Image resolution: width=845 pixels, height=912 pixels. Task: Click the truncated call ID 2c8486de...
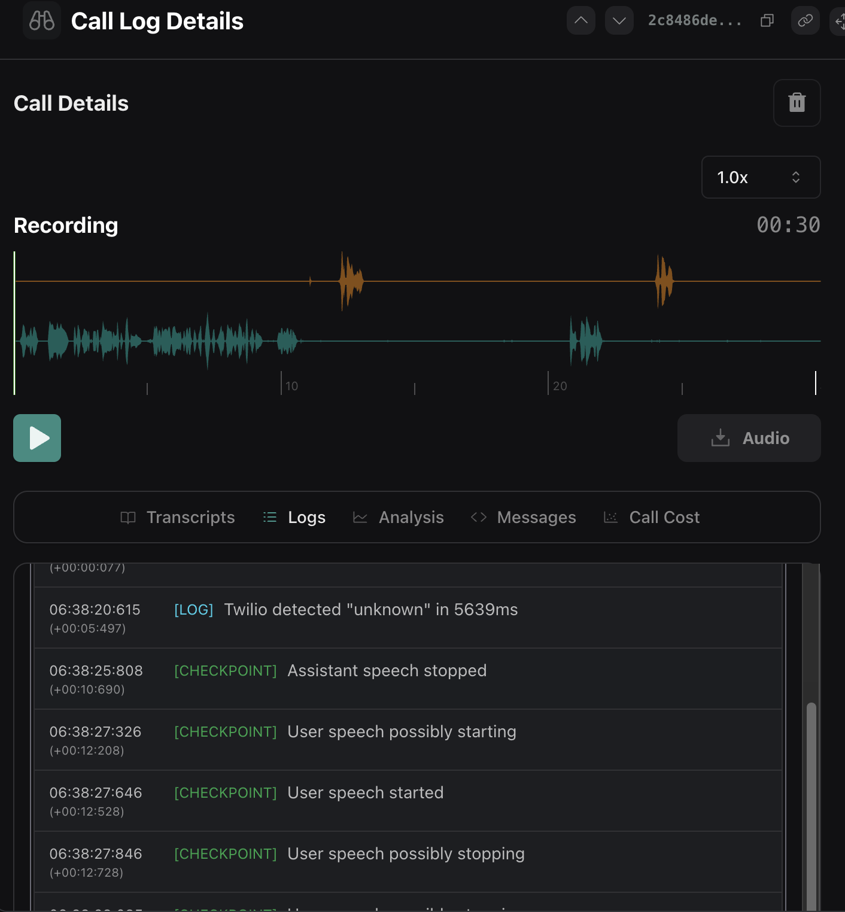pyautogui.click(x=695, y=21)
